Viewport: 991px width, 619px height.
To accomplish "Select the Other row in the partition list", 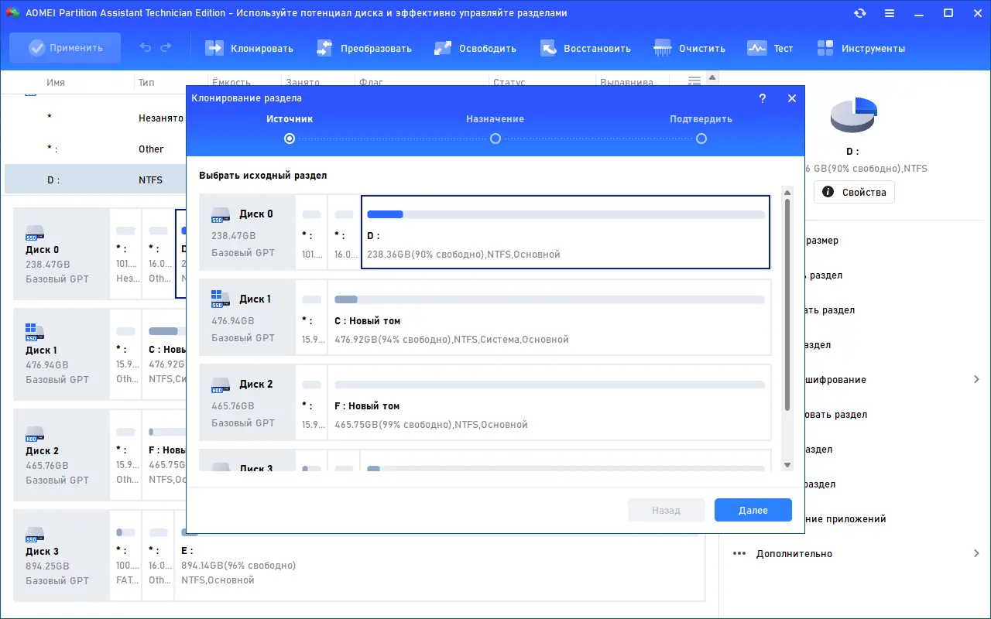I will pyautogui.click(x=96, y=149).
